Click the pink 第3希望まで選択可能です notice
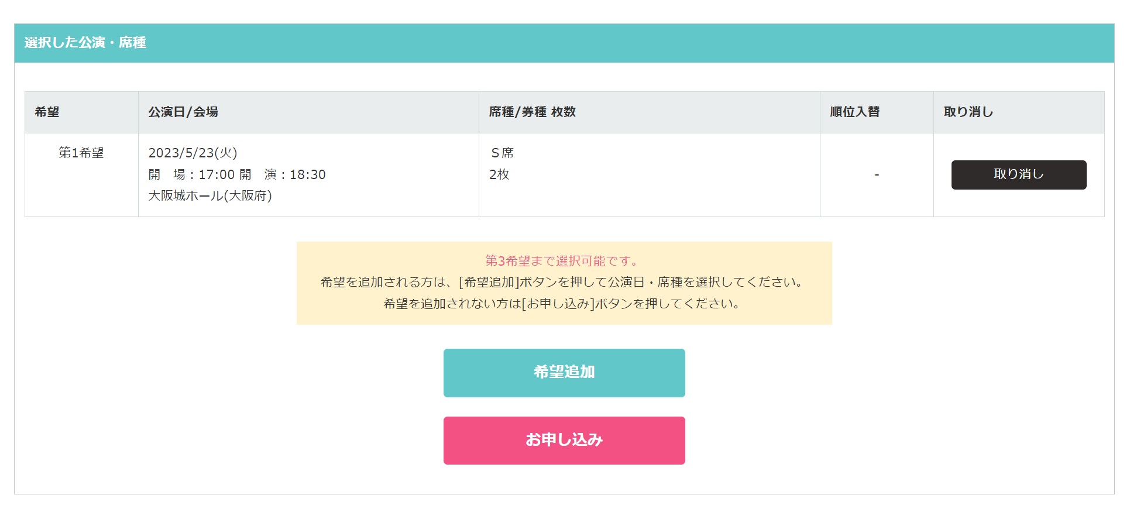 pyautogui.click(x=562, y=260)
